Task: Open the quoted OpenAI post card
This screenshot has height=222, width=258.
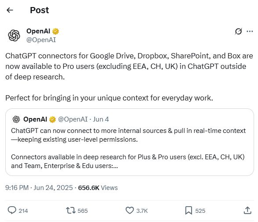Action: 130,142
